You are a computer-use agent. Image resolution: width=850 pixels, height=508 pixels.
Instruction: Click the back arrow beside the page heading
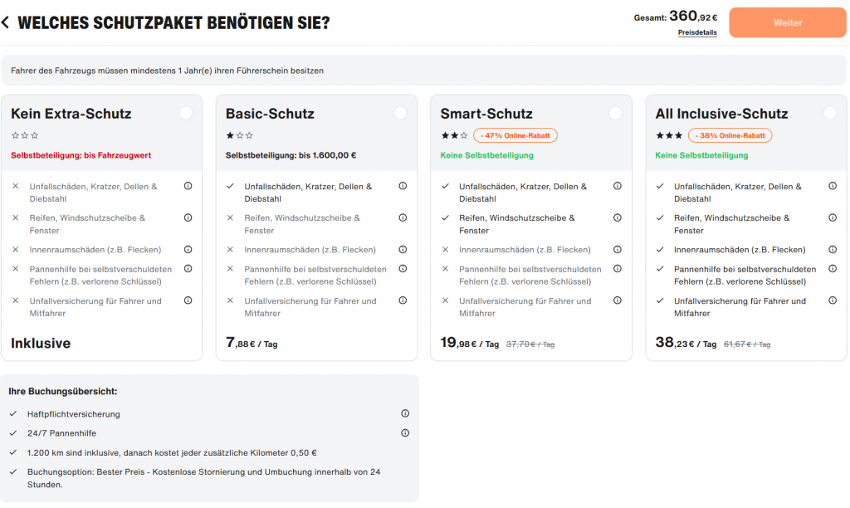(x=6, y=22)
